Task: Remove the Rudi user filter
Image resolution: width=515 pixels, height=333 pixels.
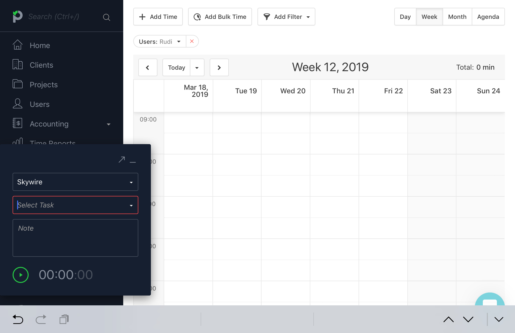Action: click(192, 41)
